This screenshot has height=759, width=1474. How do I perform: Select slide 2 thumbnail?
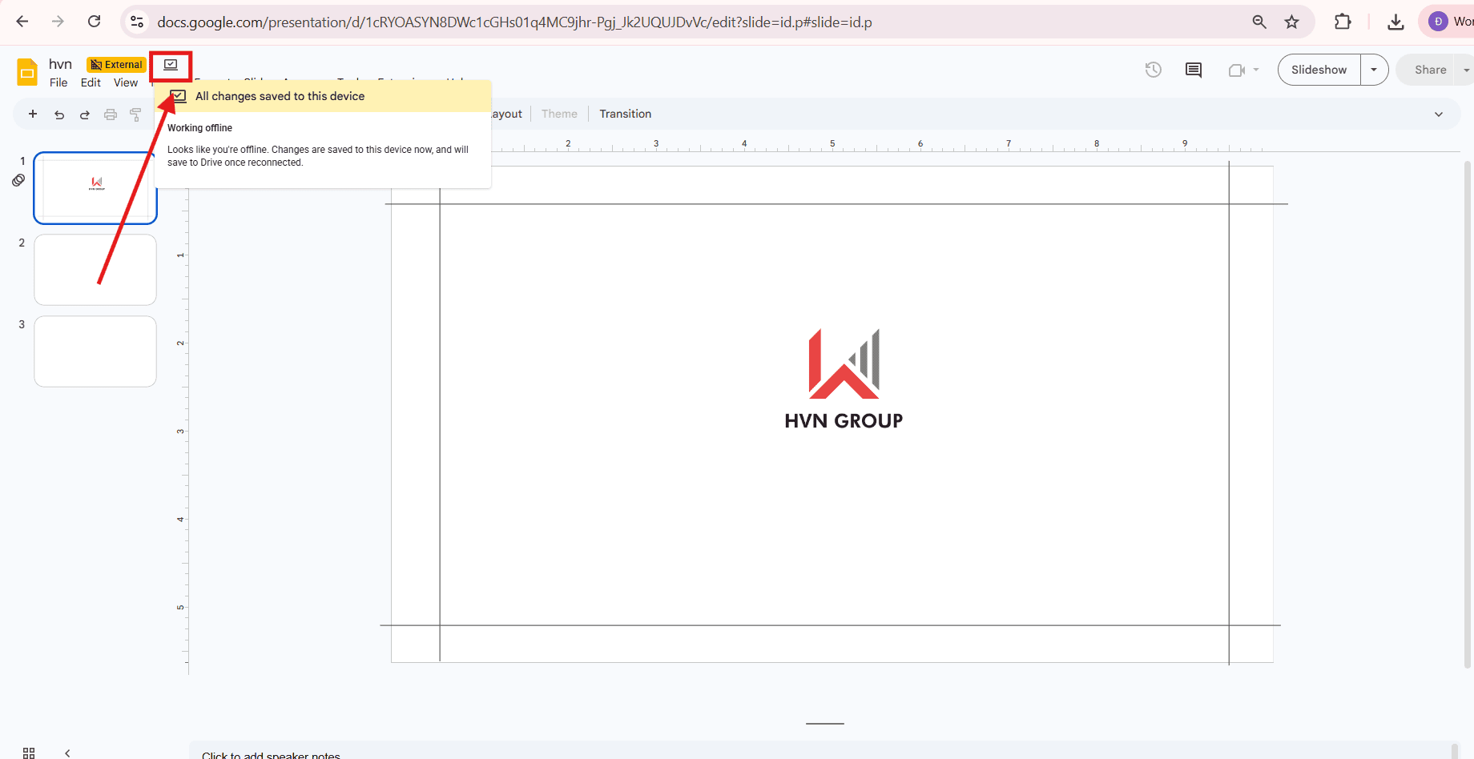pos(95,270)
